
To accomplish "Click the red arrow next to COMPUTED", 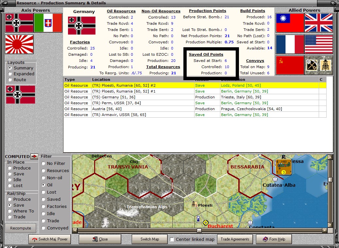I will (x=34, y=156).
